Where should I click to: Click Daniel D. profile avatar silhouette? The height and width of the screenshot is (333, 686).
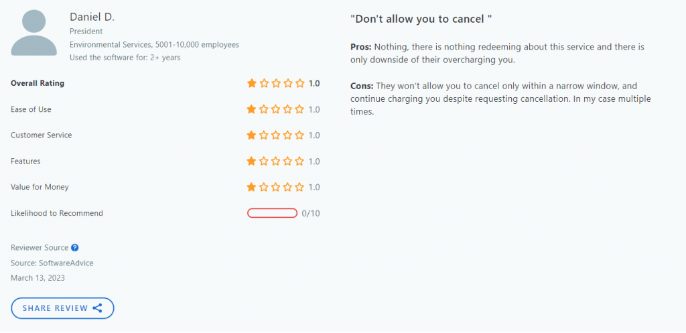pyautogui.click(x=34, y=33)
